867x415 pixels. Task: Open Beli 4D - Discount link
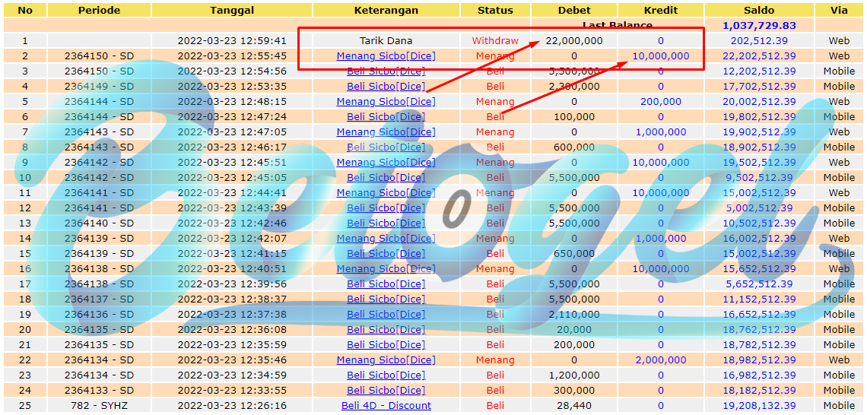[386, 406]
